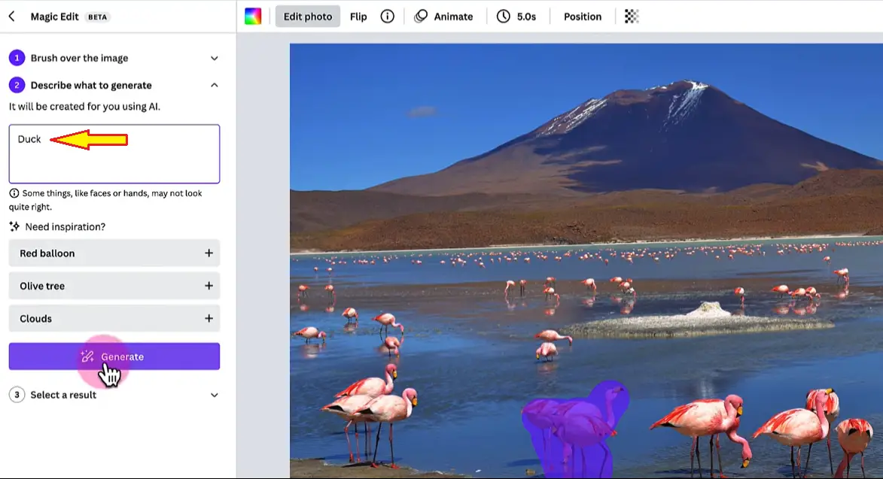
Task: Open the rainbow color swatch picker
Action: 252,15
